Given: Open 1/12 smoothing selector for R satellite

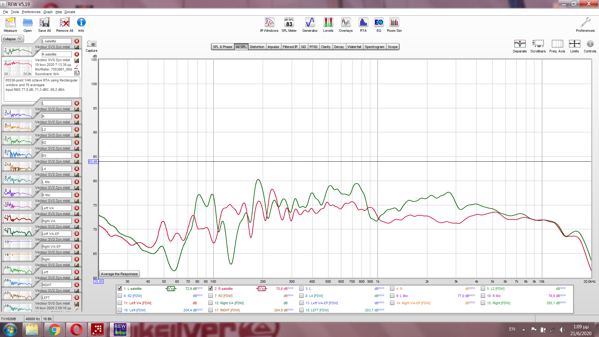Looking at the screenshot, I should pyautogui.click(x=261, y=289).
